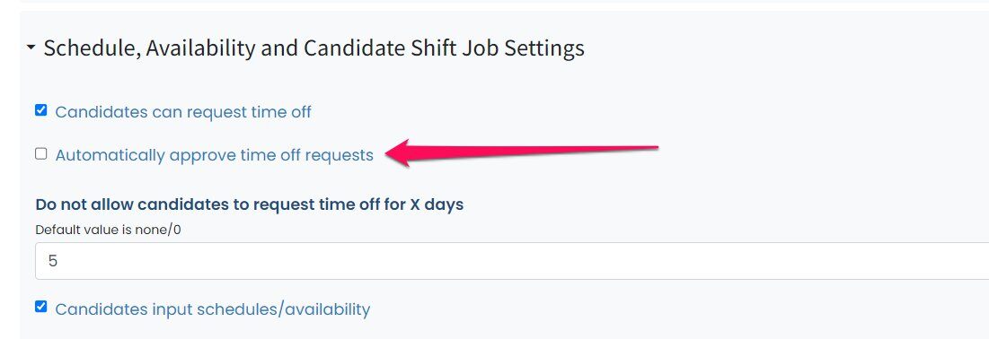Screen dimensions: 989x339
Task: Collapse the Schedule, Availability settings section triangle
Action: tap(31, 48)
